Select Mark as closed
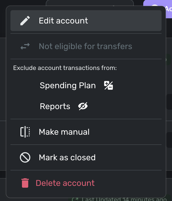 pyautogui.click(x=67, y=157)
